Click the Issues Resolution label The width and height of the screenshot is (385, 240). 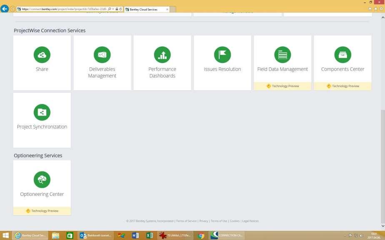[222, 69]
